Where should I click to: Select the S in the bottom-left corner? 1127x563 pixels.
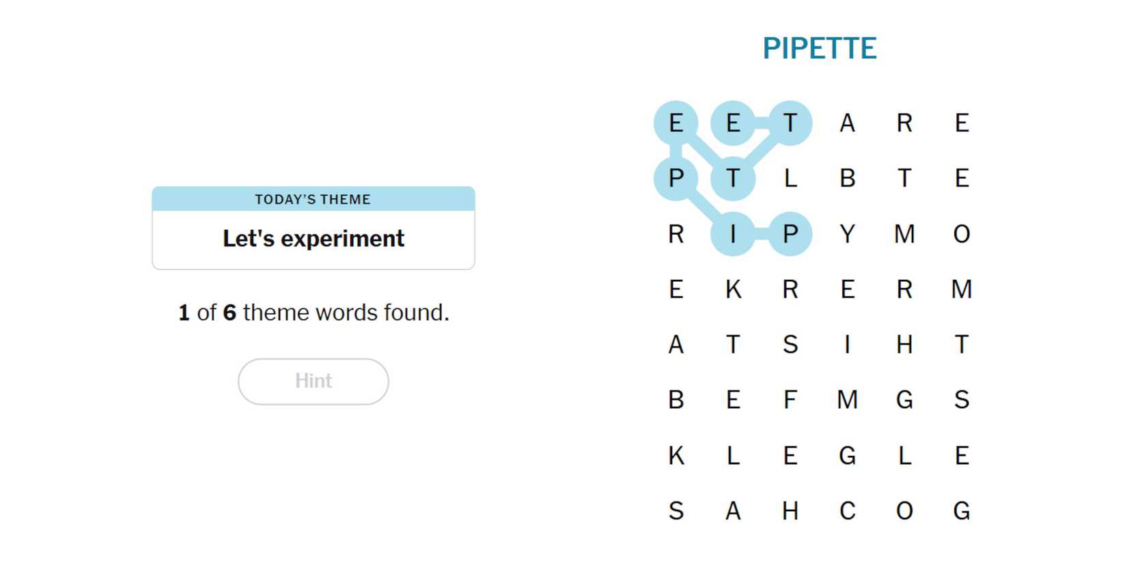click(x=676, y=510)
